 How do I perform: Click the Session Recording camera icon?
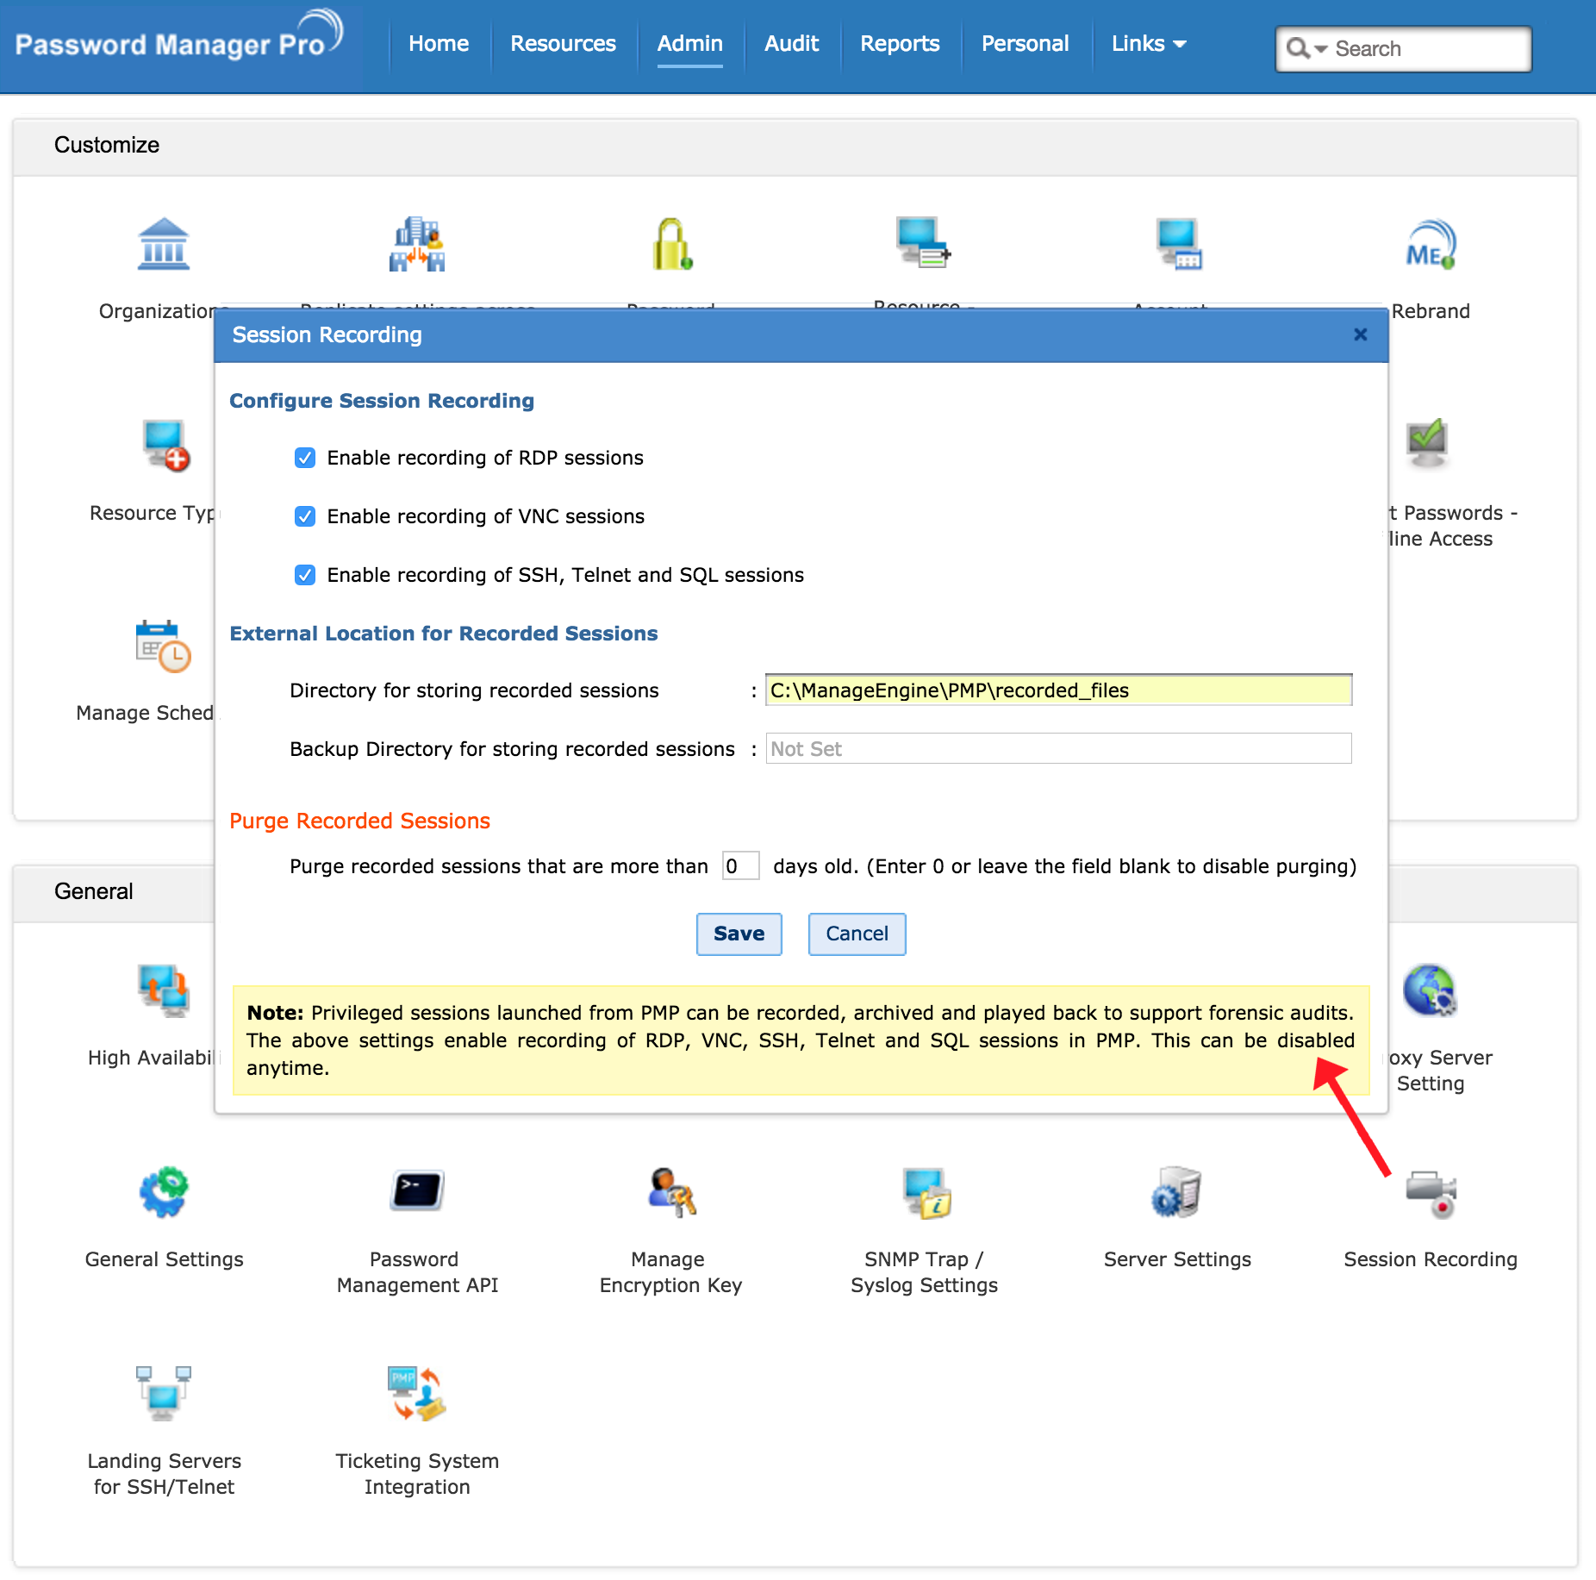tap(1431, 1194)
